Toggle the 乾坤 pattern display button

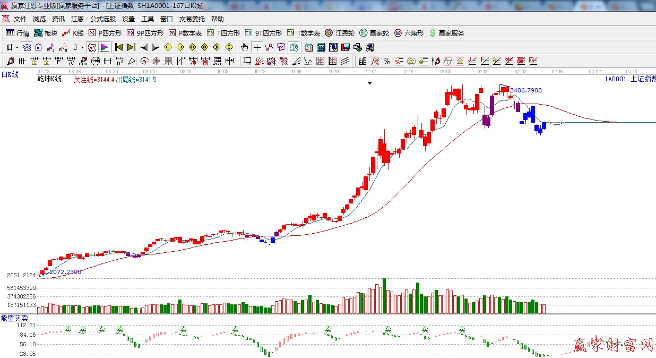point(92,47)
